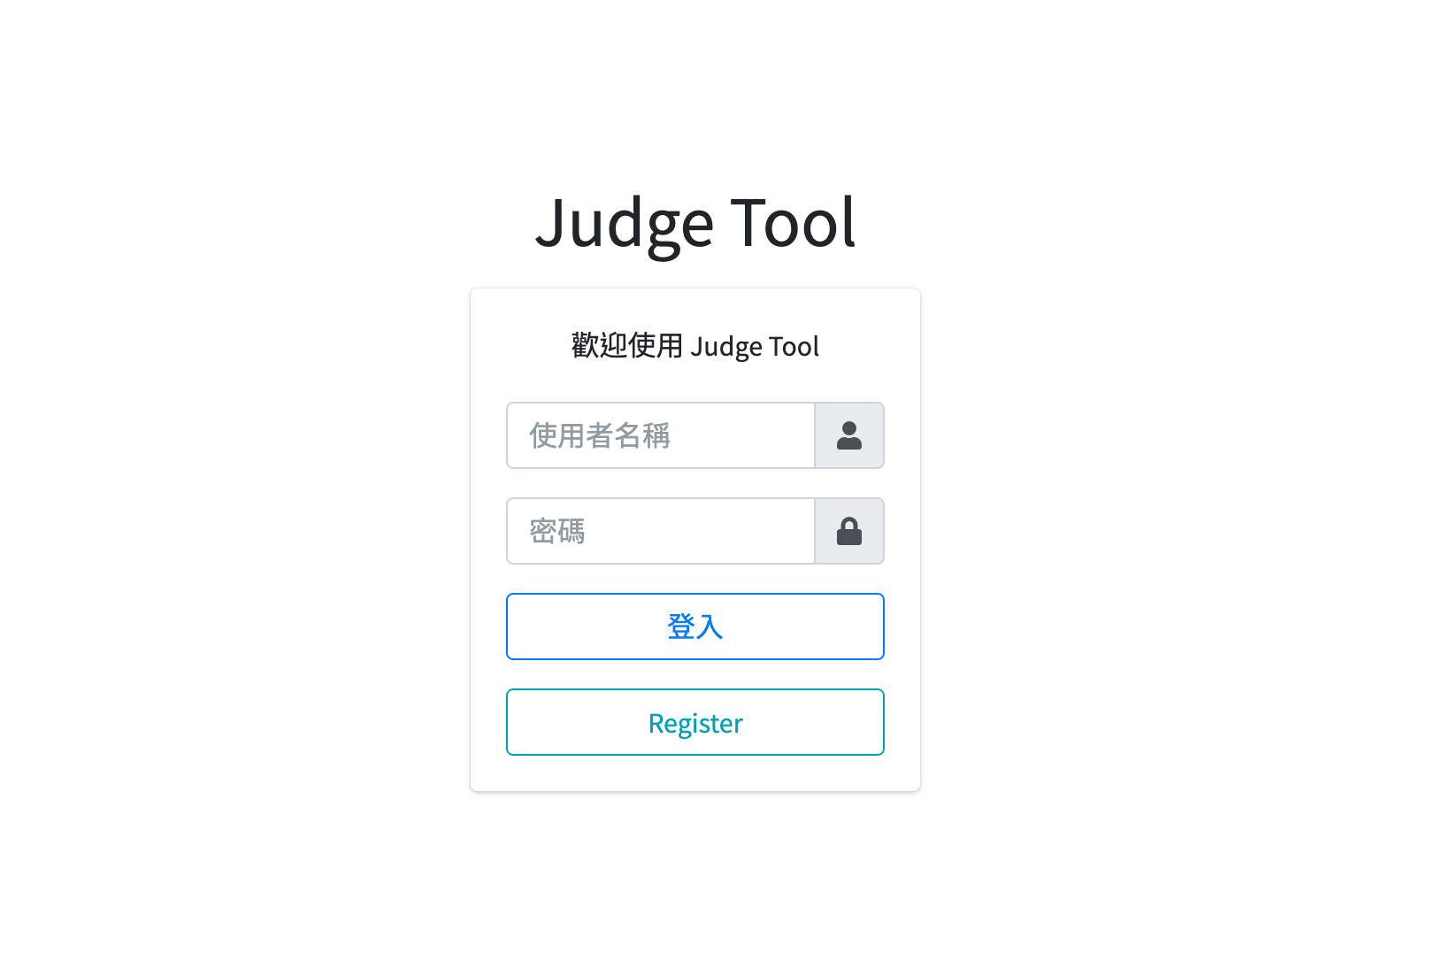Screen dimensions: 1435x961
Task: Click the user silhouette icon
Action: coord(849,435)
